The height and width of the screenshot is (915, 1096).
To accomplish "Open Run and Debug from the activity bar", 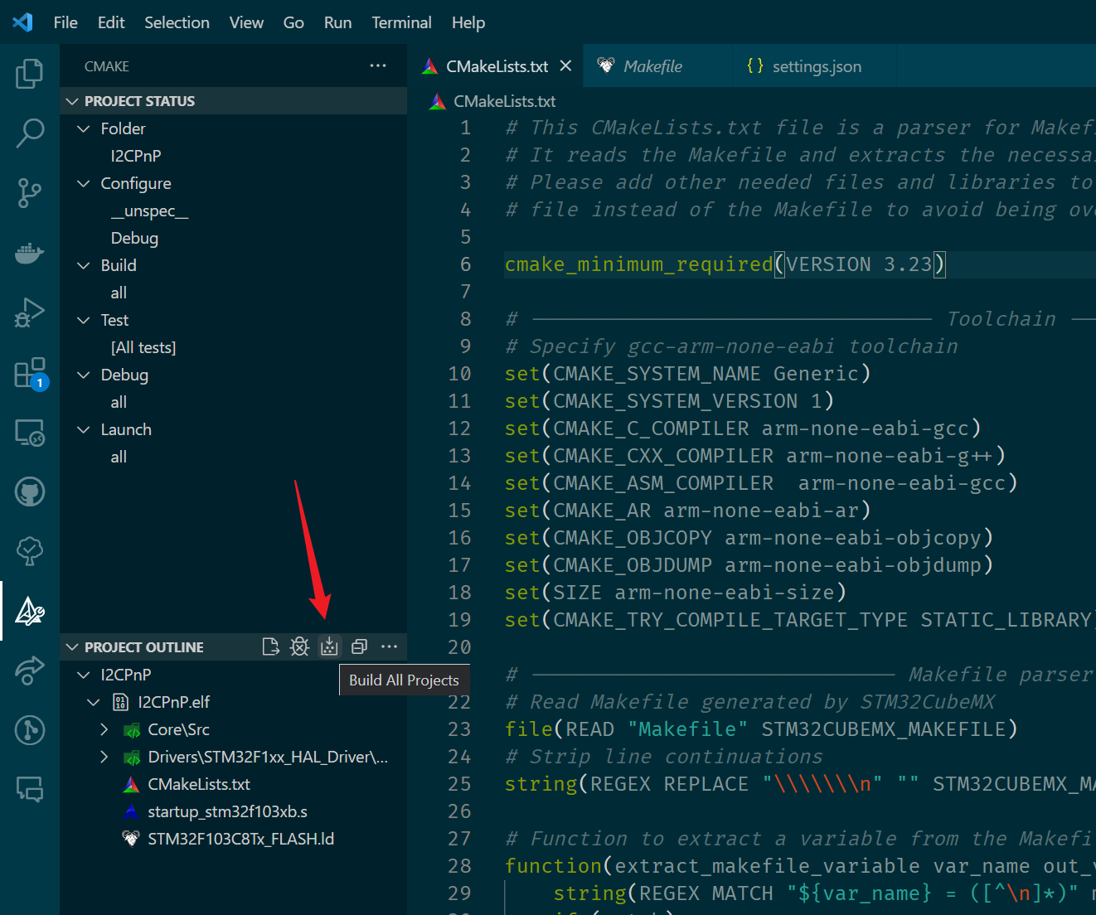I will tap(30, 312).
